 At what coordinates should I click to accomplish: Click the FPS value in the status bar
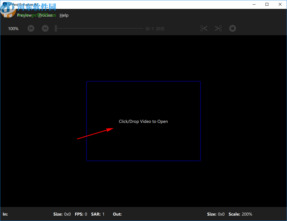(81, 214)
